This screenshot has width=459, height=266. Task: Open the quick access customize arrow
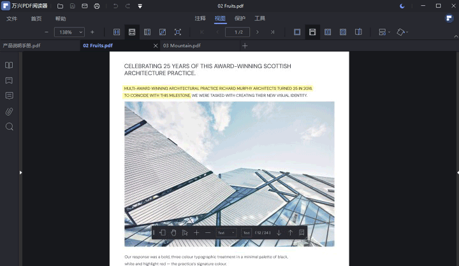(x=140, y=6)
